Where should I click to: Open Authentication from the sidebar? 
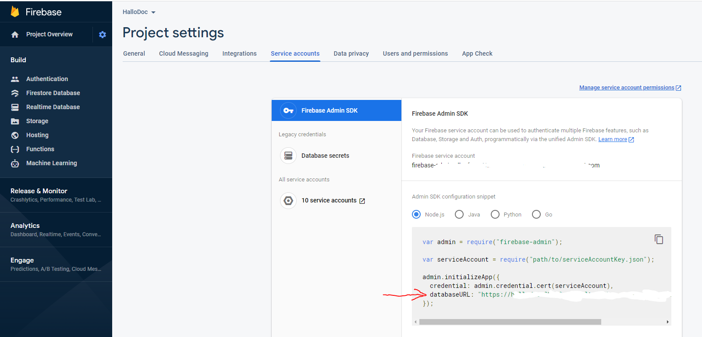click(x=47, y=79)
